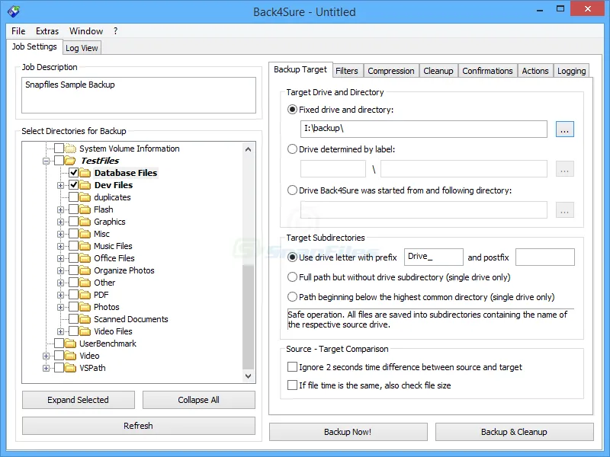
Task: Click the Backup Now! button
Action: click(348, 432)
